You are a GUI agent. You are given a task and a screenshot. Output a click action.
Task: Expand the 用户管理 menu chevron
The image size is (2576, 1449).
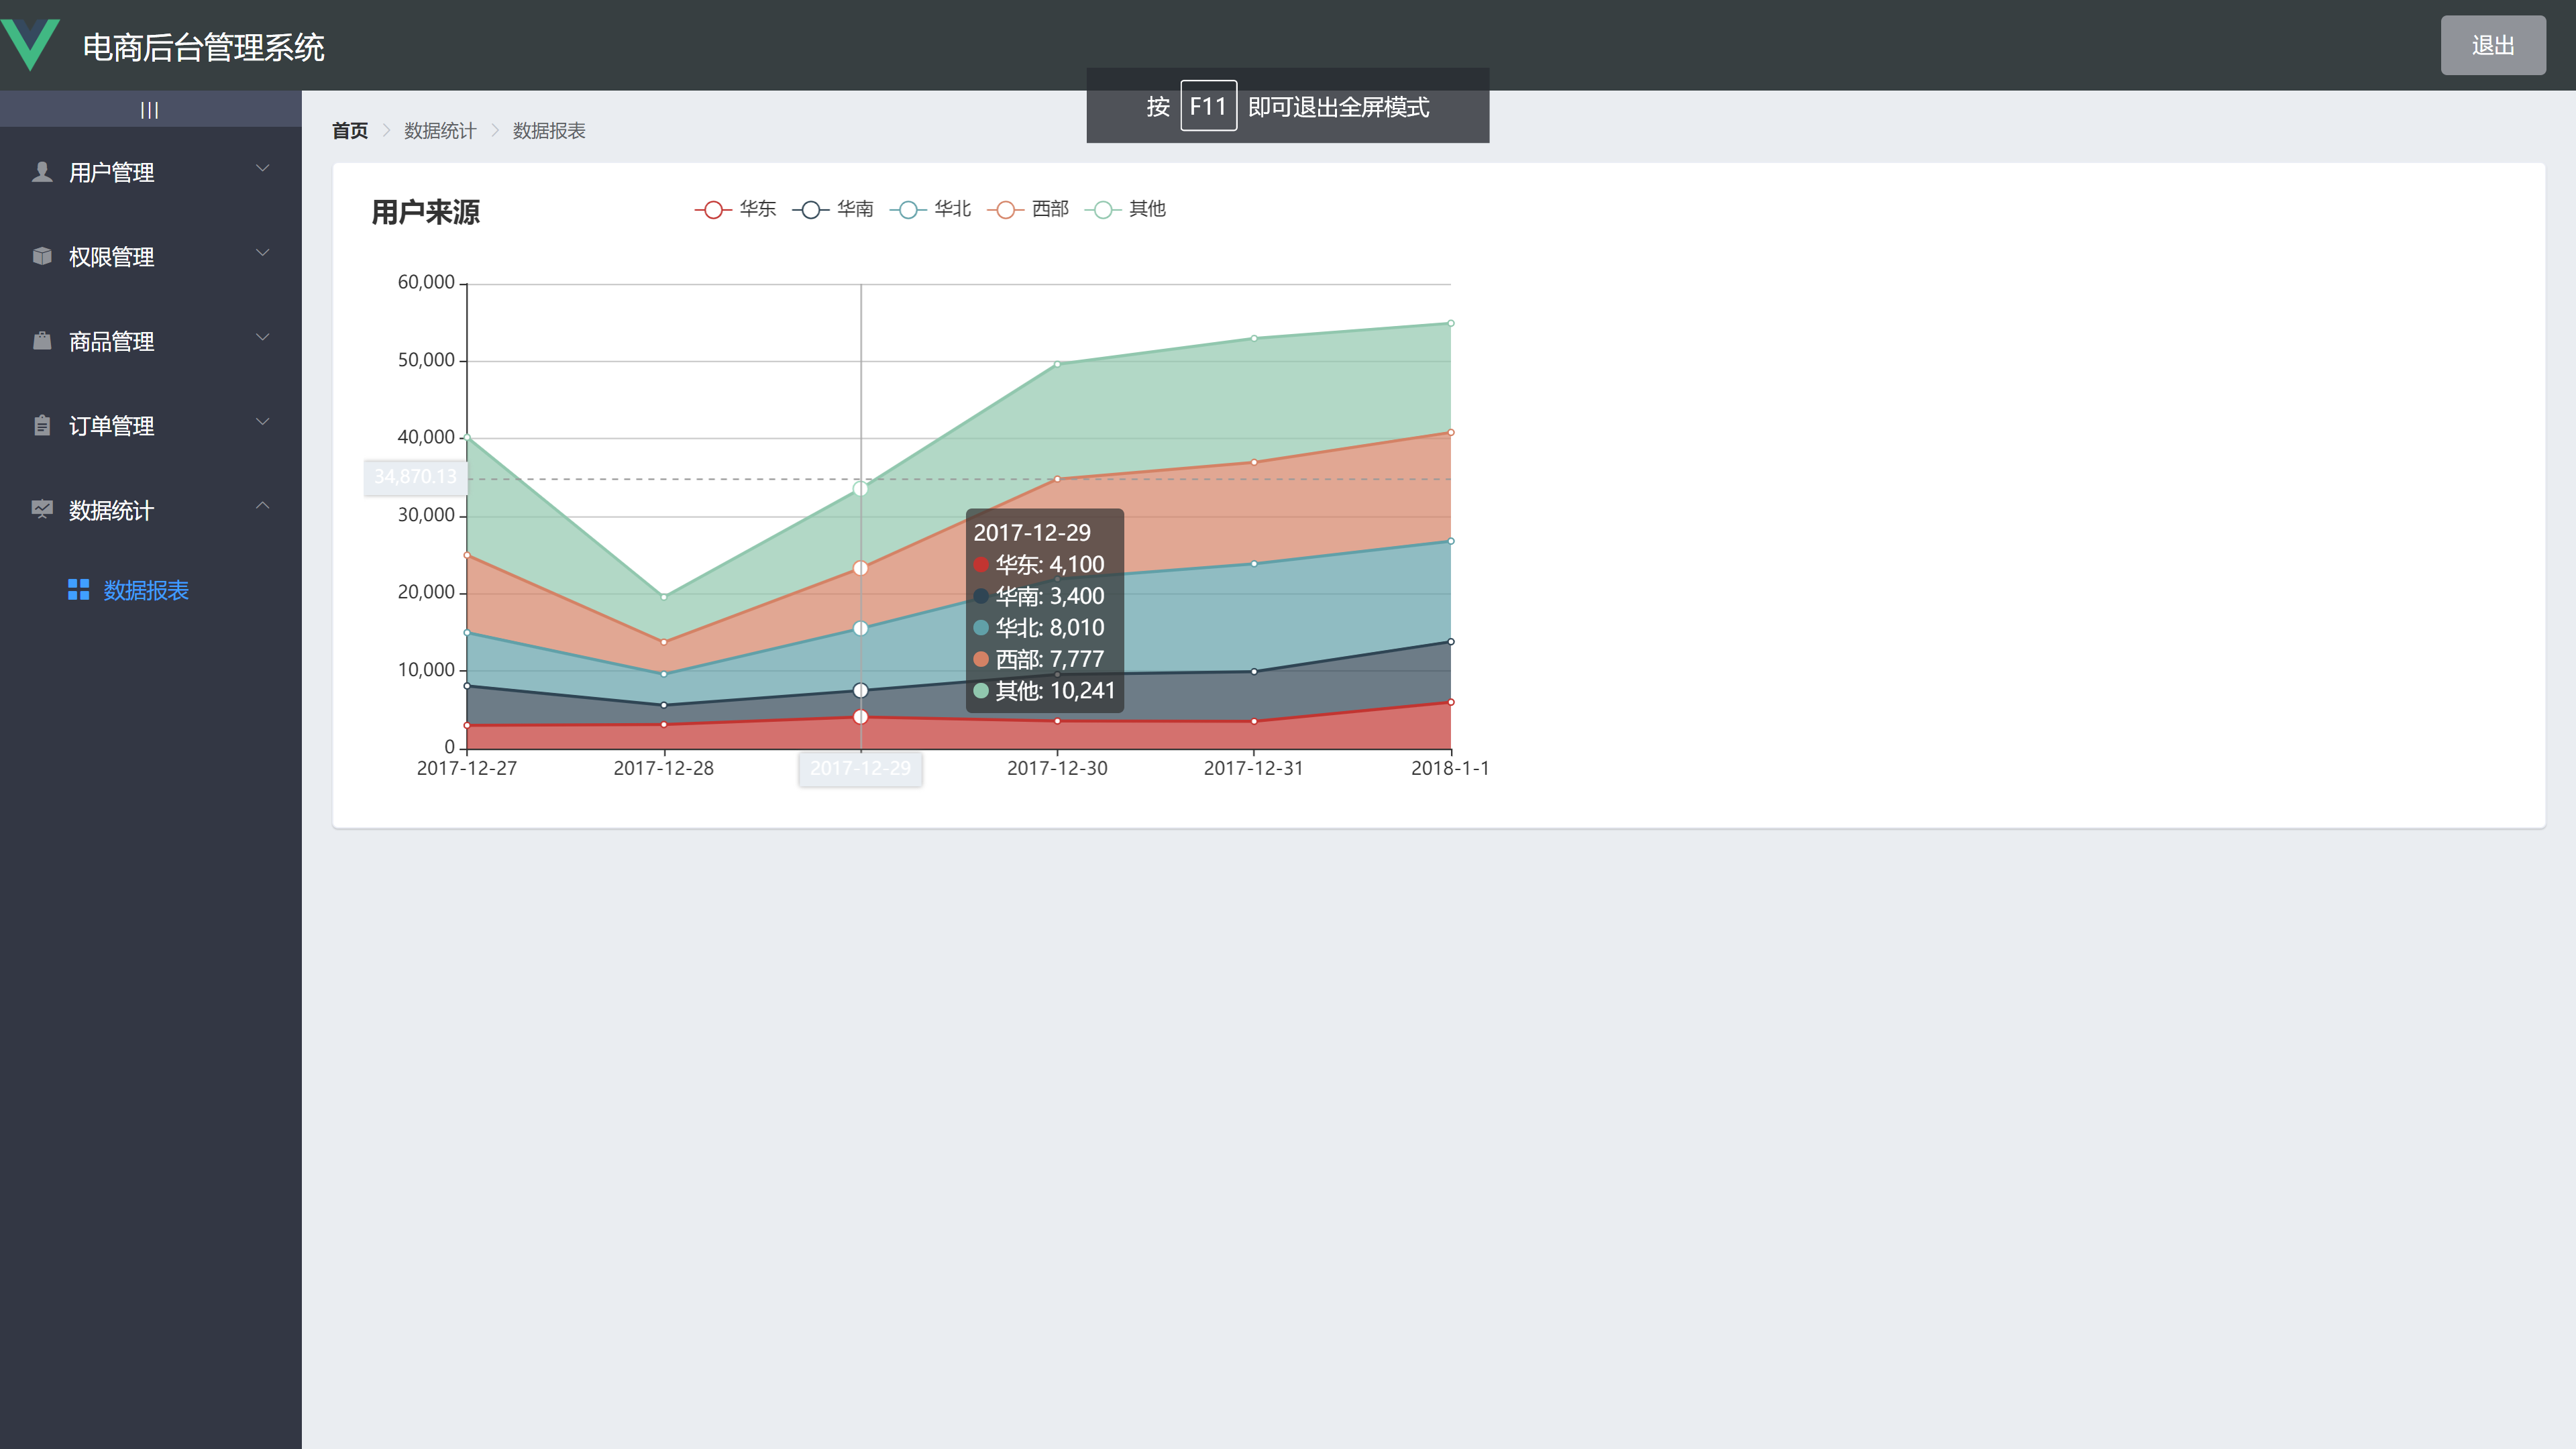[x=263, y=168]
